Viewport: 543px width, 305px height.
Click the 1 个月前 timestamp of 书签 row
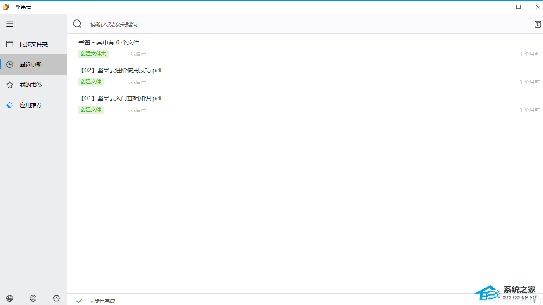coord(529,54)
